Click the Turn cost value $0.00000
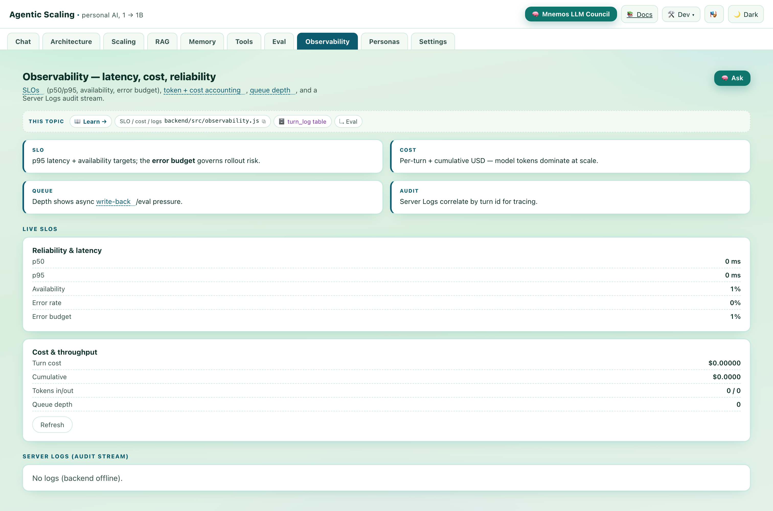This screenshot has width=773, height=511. point(724,363)
